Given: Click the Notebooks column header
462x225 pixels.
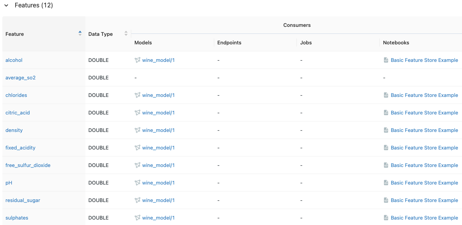Looking at the screenshot, I should click(x=396, y=43).
